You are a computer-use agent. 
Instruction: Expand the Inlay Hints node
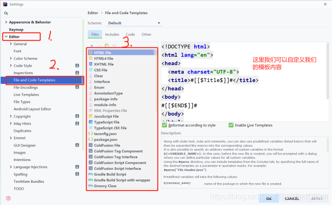[11, 123]
